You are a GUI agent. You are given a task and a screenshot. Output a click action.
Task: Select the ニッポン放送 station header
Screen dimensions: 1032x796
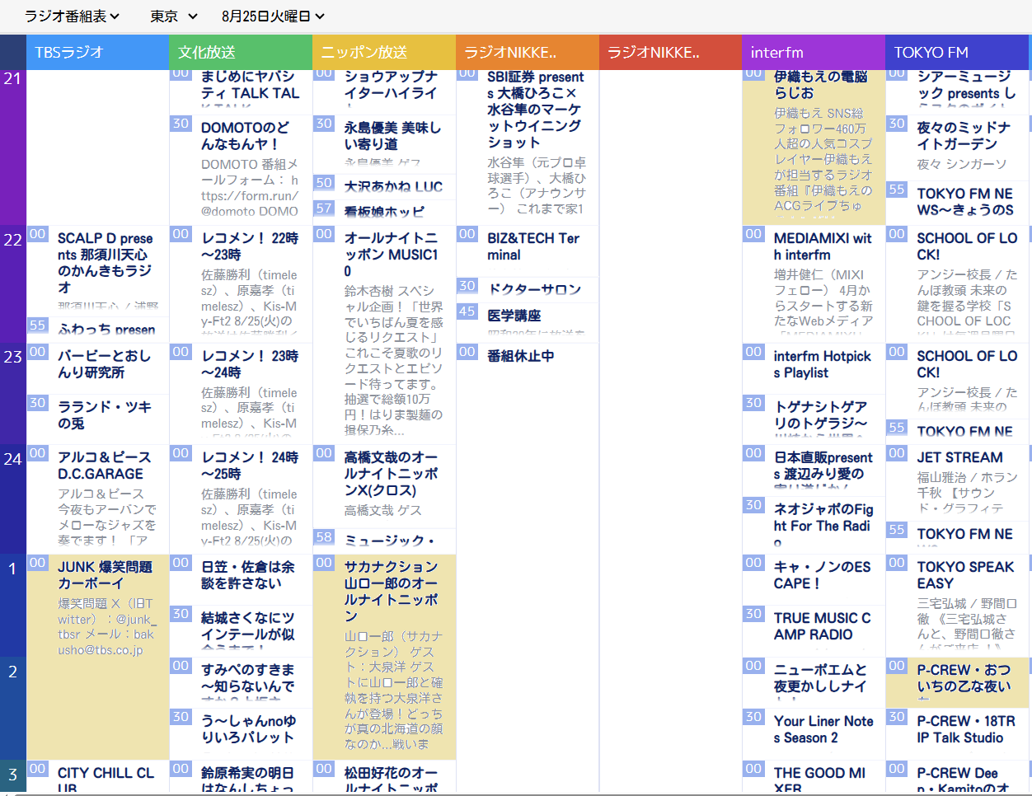(x=384, y=53)
